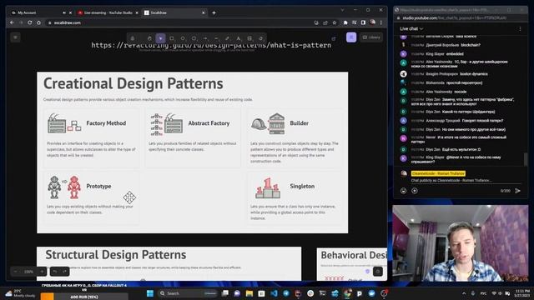This screenshot has height=300, width=534.
Task: Open Live chat three-dot options menu
Action: [x=520, y=29]
